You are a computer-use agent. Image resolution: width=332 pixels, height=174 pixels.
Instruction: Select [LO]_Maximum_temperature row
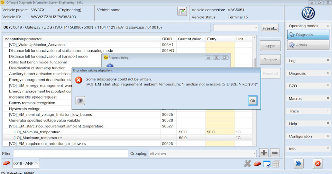click(128, 138)
